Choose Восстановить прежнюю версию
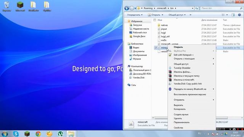Screen dimensions: 244x137 [x=192, y=94]
